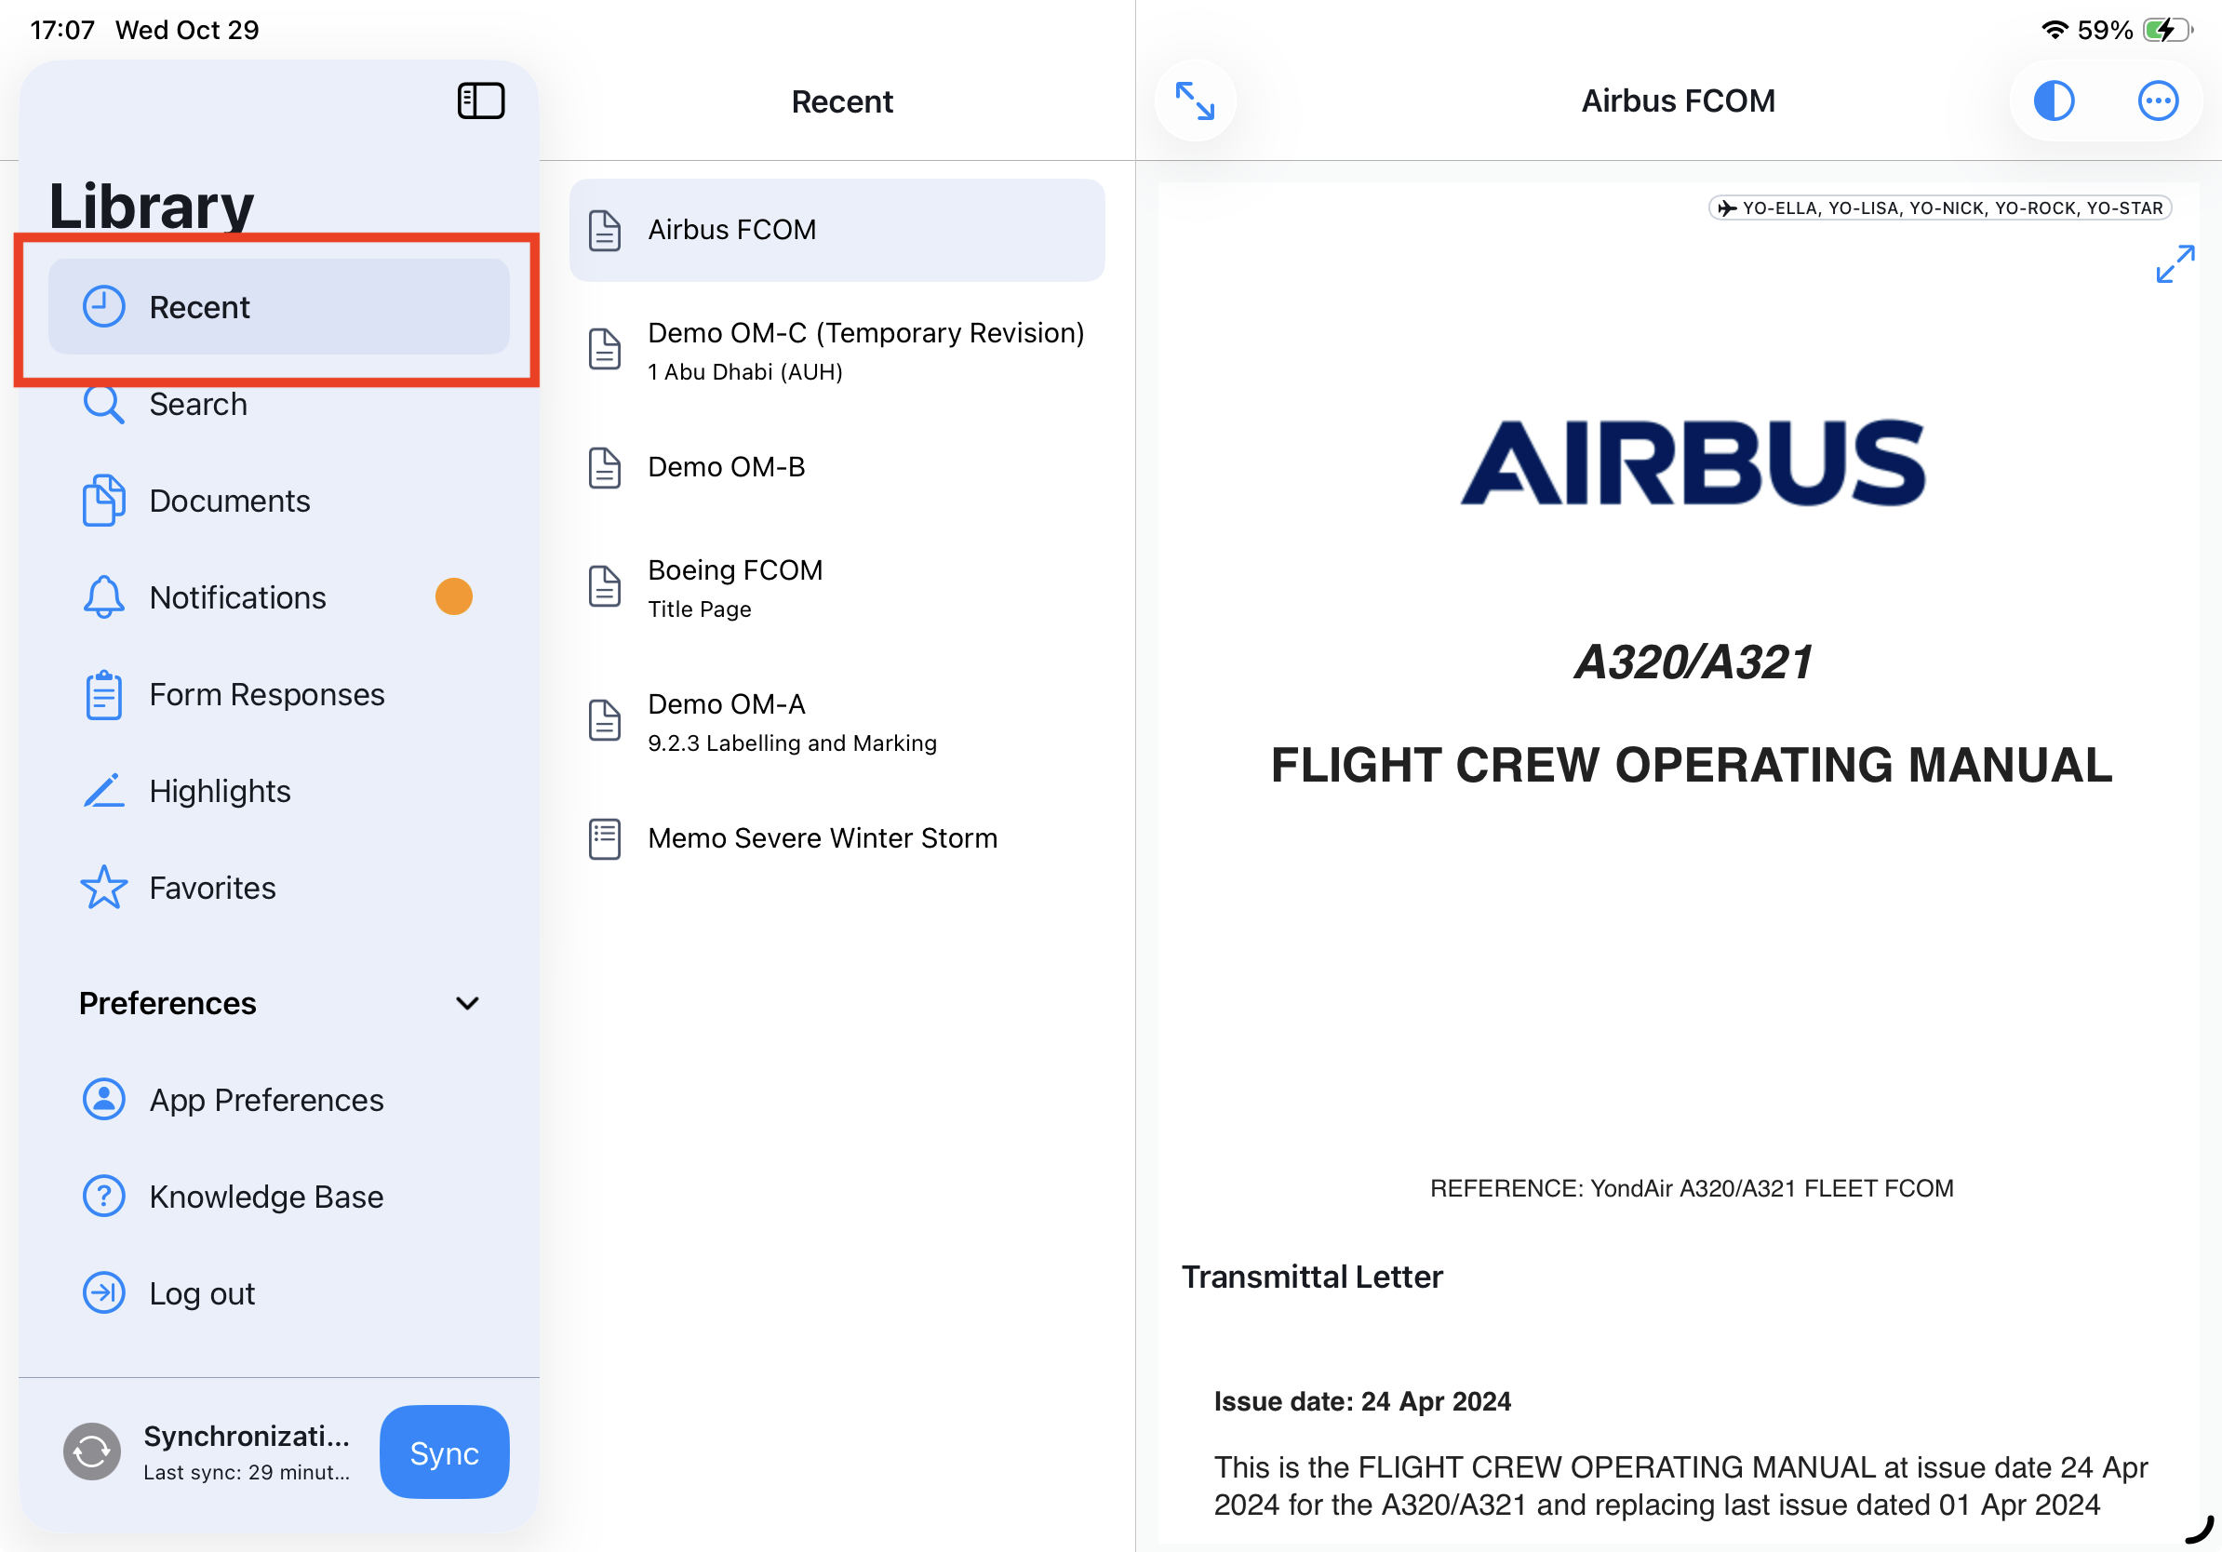Viewport: 2222px width, 1552px height.
Task: Open the Knowledge Base help item
Action: [x=266, y=1197]
